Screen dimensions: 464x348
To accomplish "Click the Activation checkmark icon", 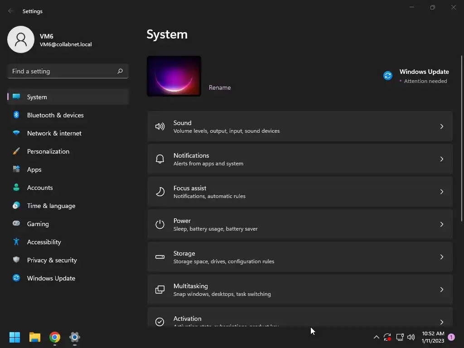I will click(x=160, y=322).
